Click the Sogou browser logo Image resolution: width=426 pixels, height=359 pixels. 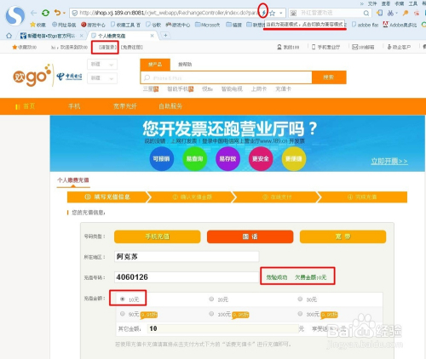[x=15, y=16]
